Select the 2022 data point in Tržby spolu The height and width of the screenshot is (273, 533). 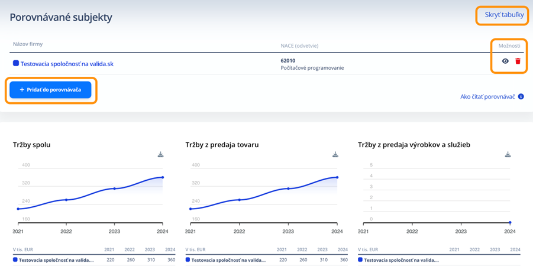66,200
